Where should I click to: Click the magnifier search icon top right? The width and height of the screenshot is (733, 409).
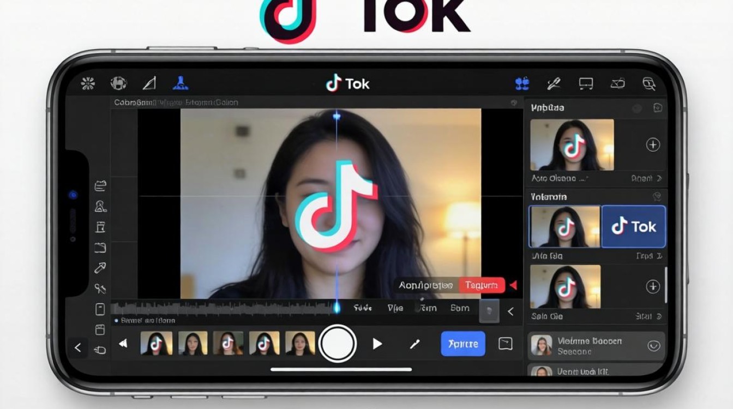649,83
